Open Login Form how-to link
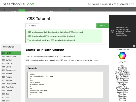 122,86
